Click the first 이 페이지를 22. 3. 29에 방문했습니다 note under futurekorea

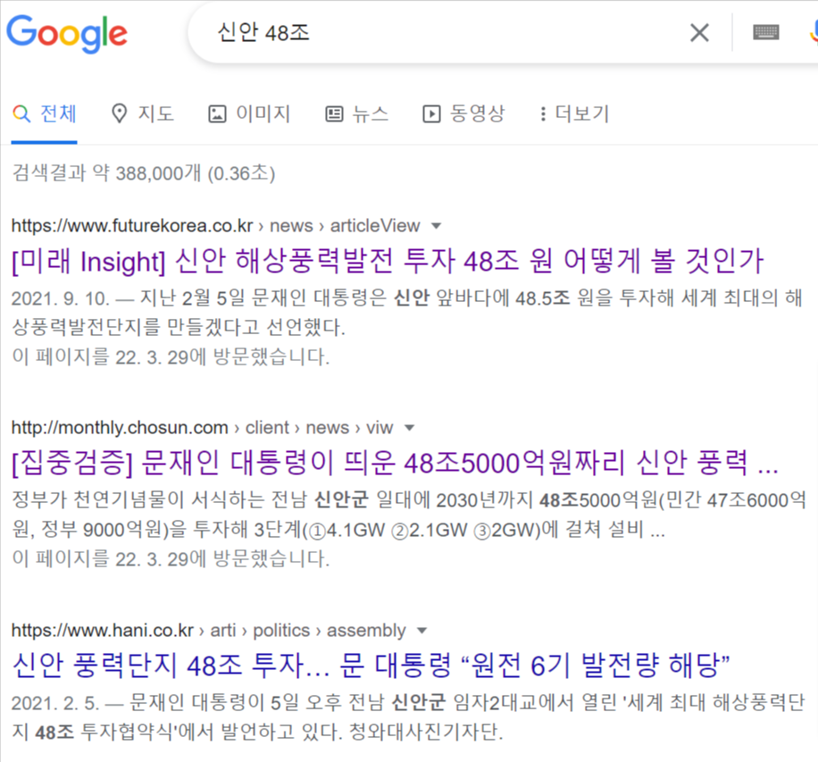click(171, 357)
